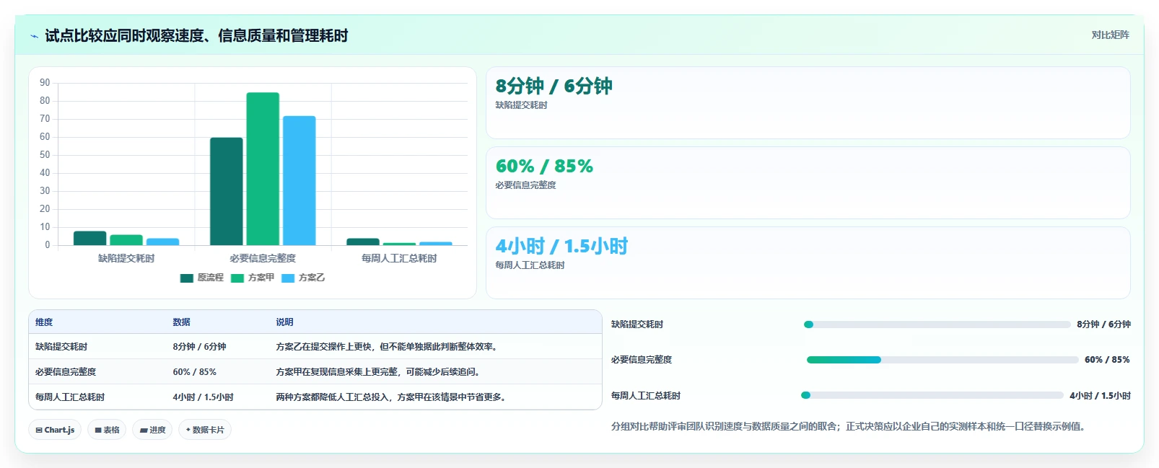This screenshot has width=1159, height=468.
Task: Click the 缺陷提交耗时 x-axis label on chart
Action: click(x=126, y=258)
